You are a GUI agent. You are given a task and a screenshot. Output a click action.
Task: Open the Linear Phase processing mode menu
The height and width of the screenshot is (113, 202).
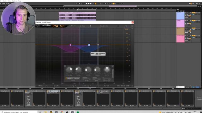pos(57,86)
